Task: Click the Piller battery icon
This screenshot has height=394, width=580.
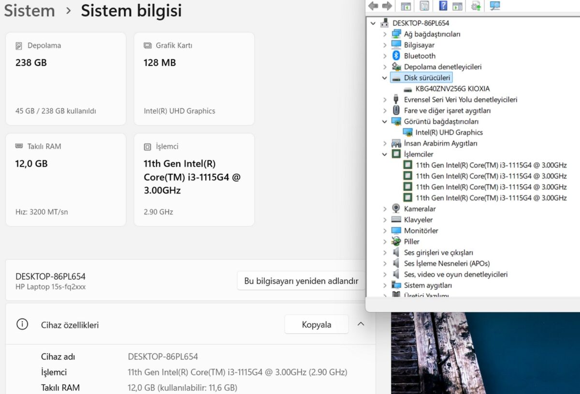Action: [396, 242]
